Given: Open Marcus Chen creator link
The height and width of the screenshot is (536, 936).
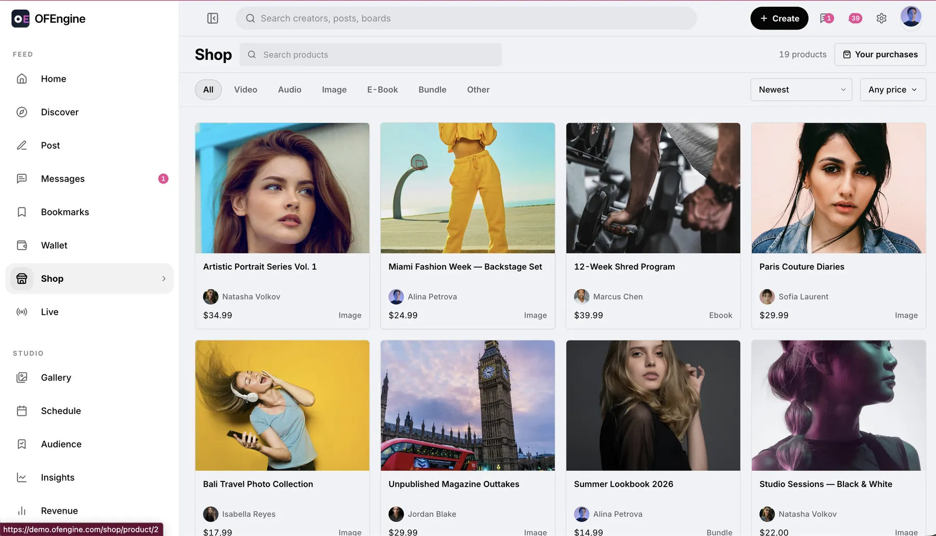Looking at the screenshot, I should point(608,296).
